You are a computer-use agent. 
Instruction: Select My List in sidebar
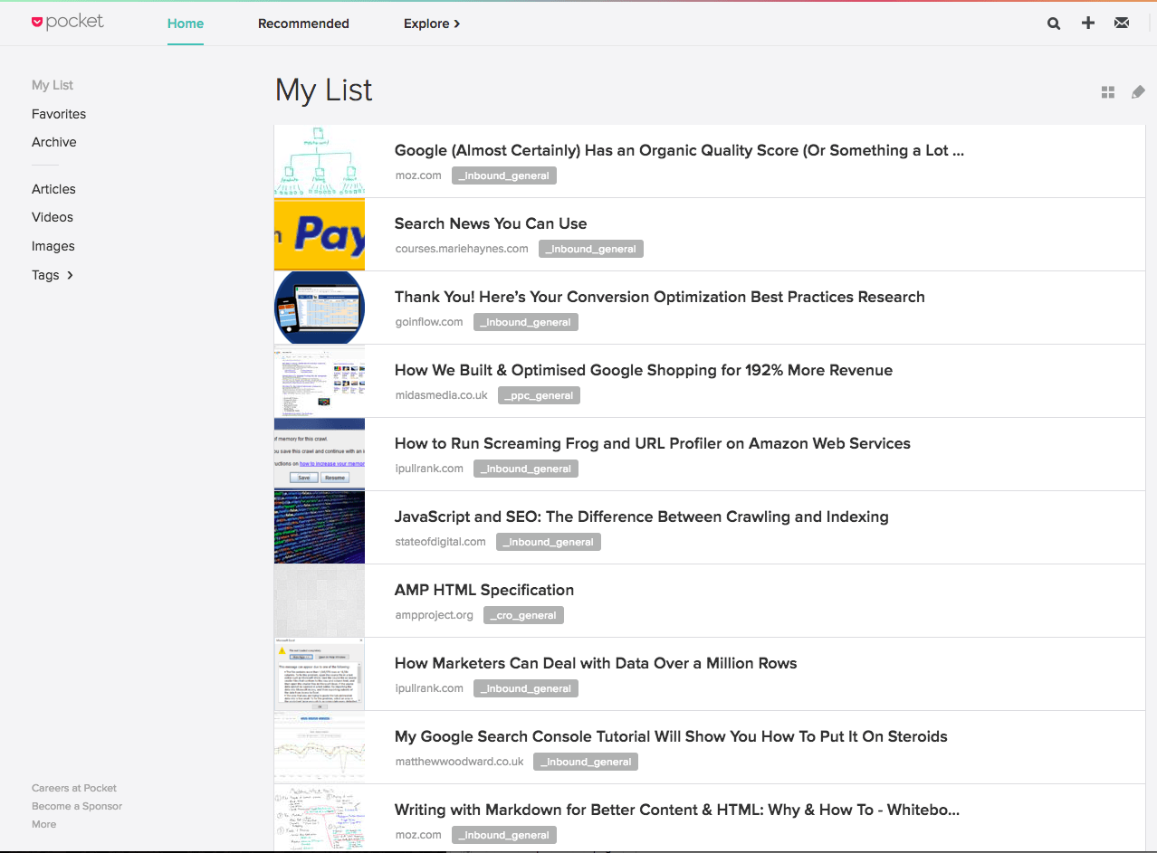coord(53,85)
